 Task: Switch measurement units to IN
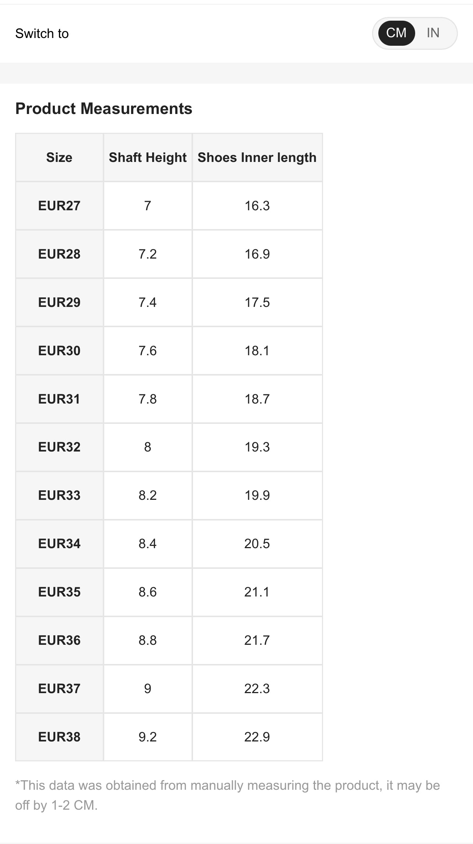point(433,33)
